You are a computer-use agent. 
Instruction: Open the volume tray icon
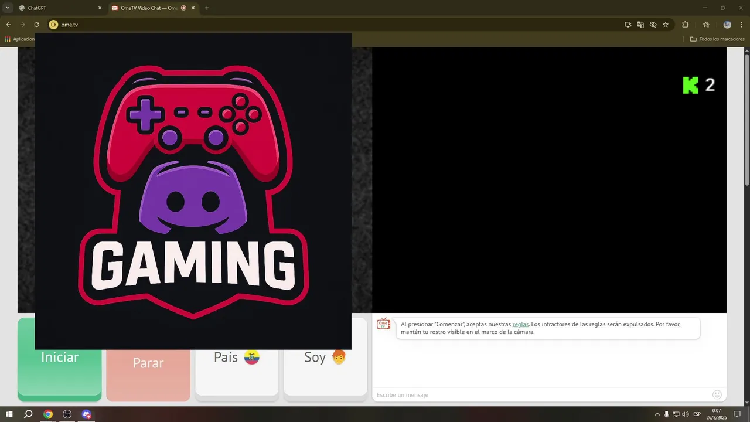point(686,414)
